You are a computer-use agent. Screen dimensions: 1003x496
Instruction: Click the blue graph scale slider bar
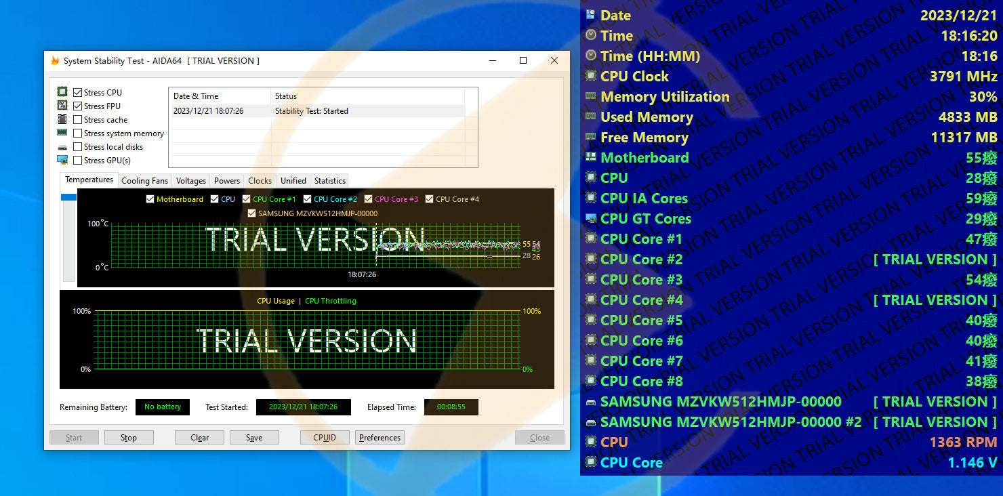[x=68, y=197]
